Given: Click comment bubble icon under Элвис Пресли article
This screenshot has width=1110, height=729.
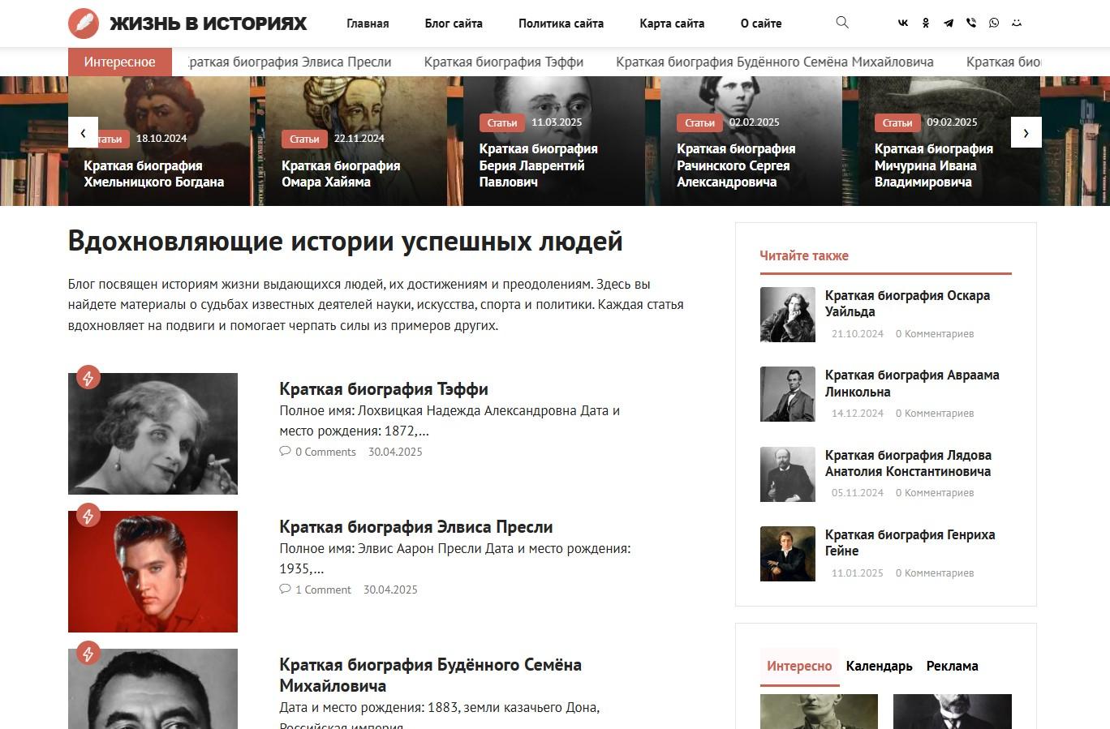Looking at the screenshot, I should 285,589.
